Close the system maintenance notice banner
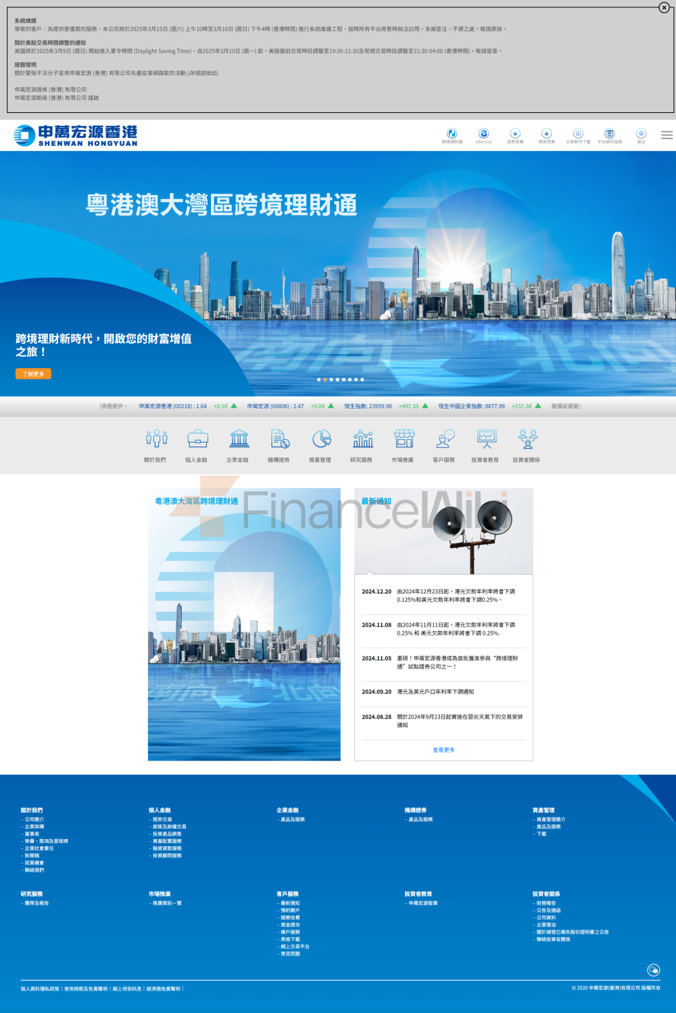The width and height of the screenshot is (676, 1013). pyautogui.click(x=664, y=7)
